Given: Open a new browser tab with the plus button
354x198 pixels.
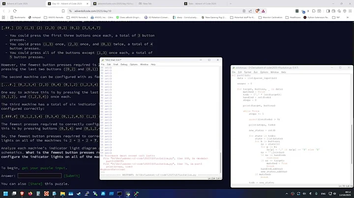Looking at the screenshot, I should point(231,3).
